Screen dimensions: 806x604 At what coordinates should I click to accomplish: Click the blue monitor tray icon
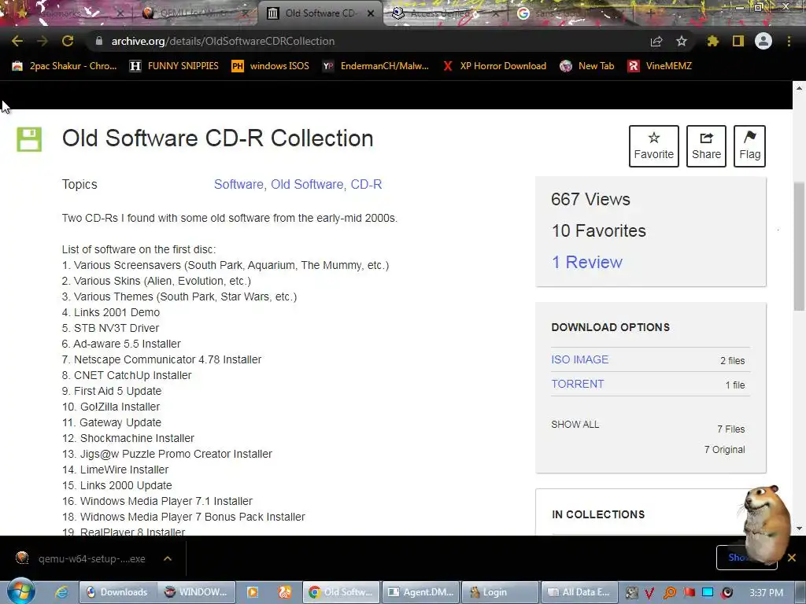(708, 593)
